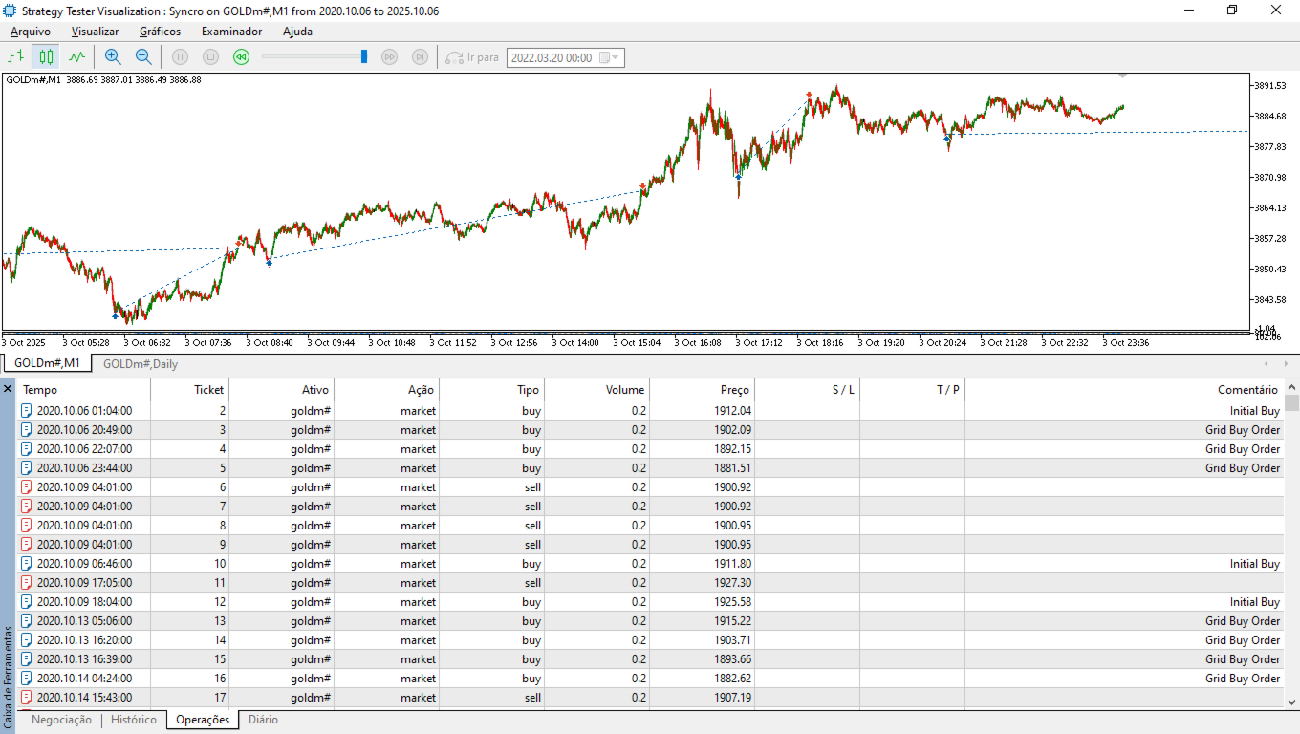Image resolution: width=1300 pixels, height=734 pixels.
Task: Open the go-to date calendar dropdown
Action: pos(610,57)
